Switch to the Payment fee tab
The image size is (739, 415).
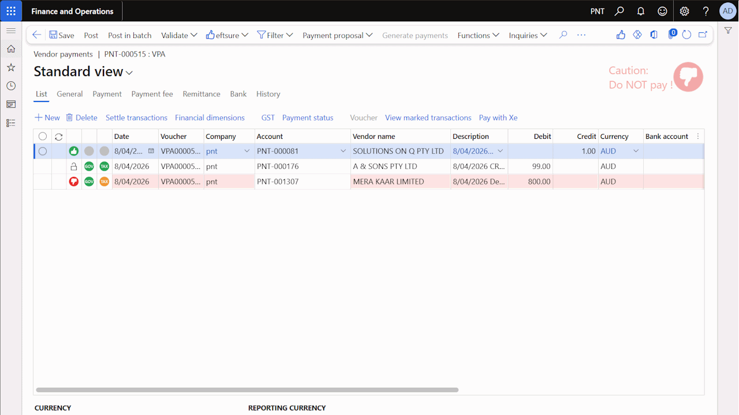[x=152, y=94]
